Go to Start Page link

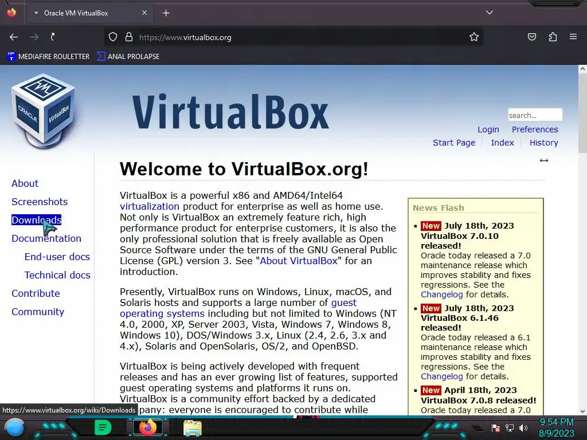(x=454, y=143)
